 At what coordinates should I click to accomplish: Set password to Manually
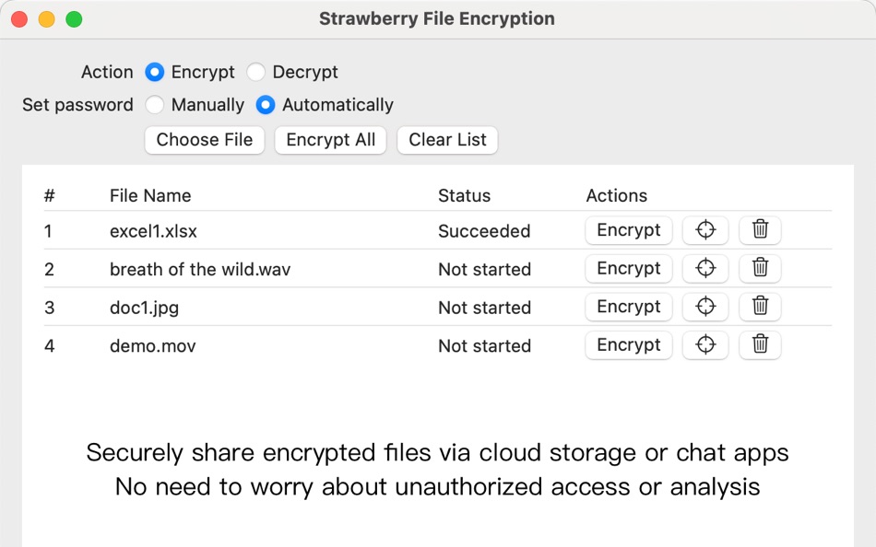pos(154,105)
